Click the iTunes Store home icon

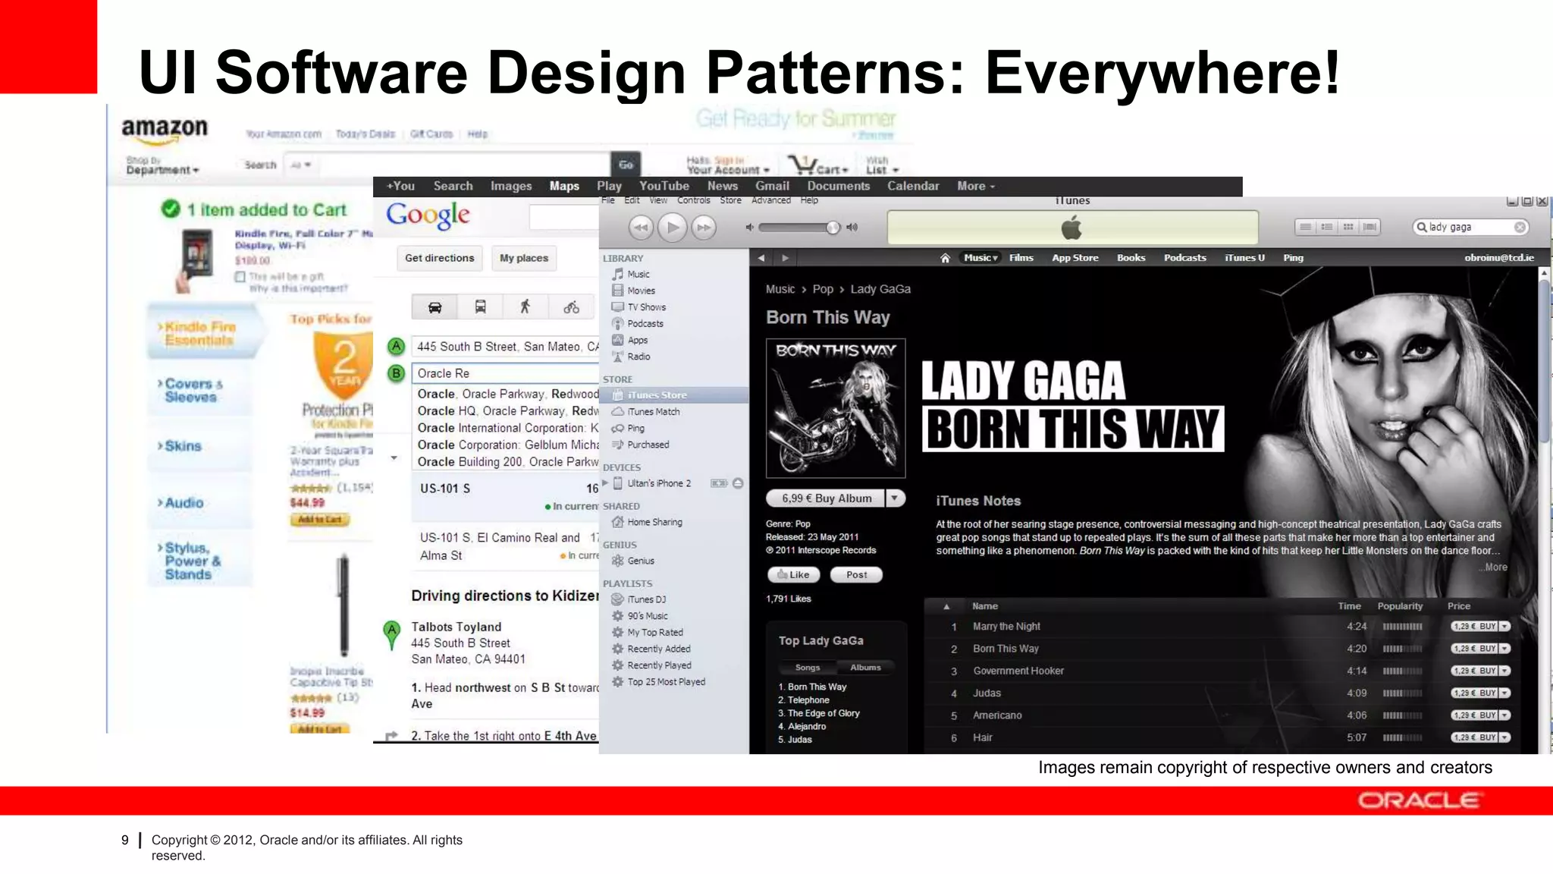point(945,258)
